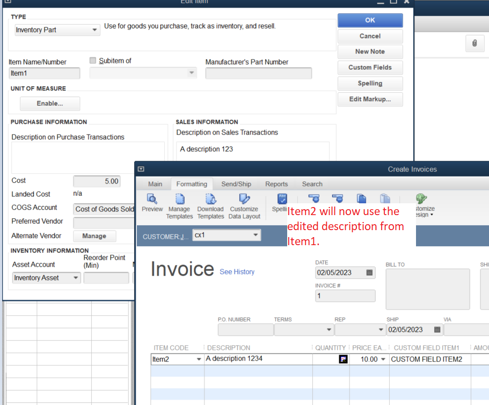The width and height of the screenshot is (489, 405).
Task: Click the Item Name/Number field
Action: (x=45, y=73)
